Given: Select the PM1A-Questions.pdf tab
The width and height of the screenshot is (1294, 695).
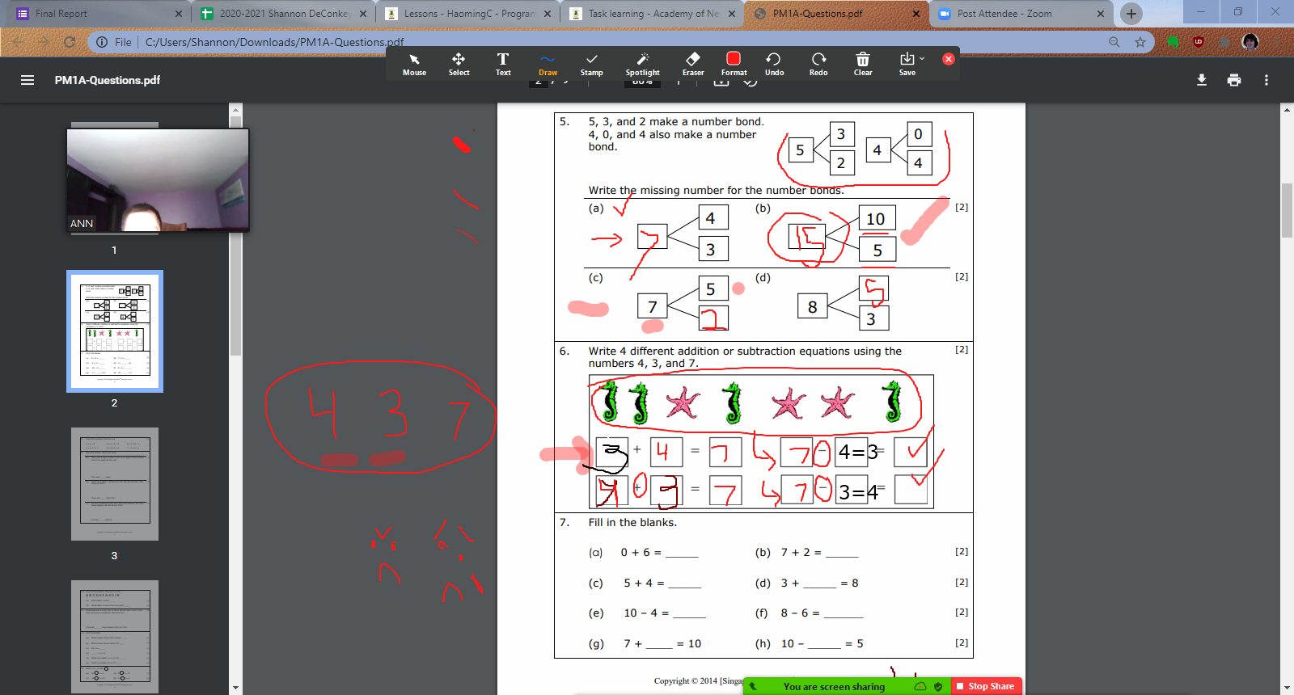Looking at the screenshot, I should (836, 14).
